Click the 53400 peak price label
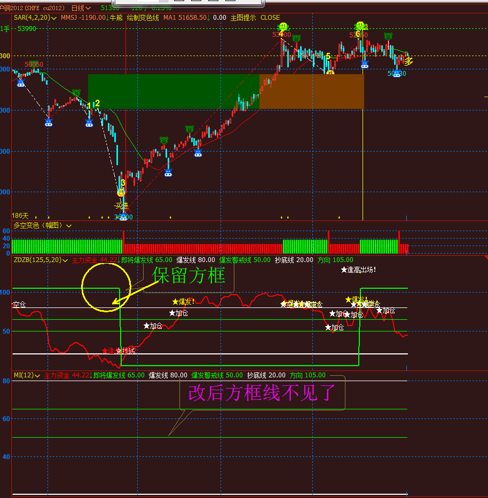The height and width of the screenshot is (498, 488). pyautogui.click(x=281, y=35)
